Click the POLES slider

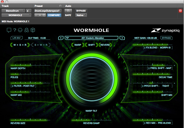tap(30, 74)
